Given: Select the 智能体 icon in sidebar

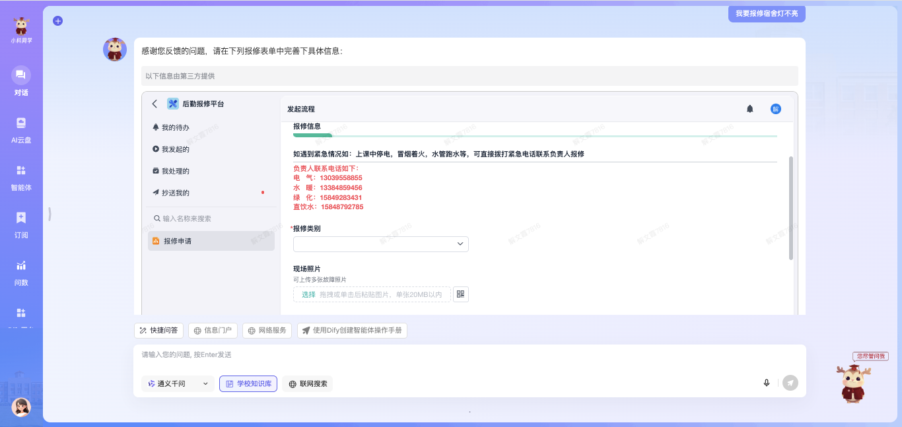Looking at the screenshot, I should [x=20, y=177].
